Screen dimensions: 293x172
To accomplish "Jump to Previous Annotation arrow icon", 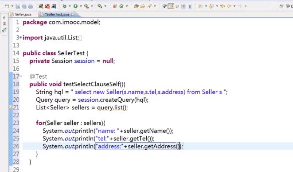I will coord(211,6).
